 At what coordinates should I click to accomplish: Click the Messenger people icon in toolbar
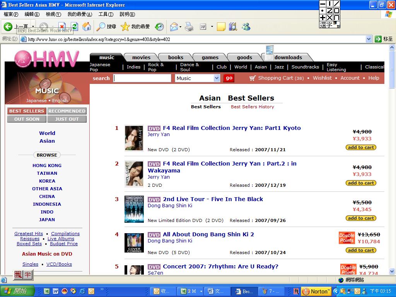[246, 27]
